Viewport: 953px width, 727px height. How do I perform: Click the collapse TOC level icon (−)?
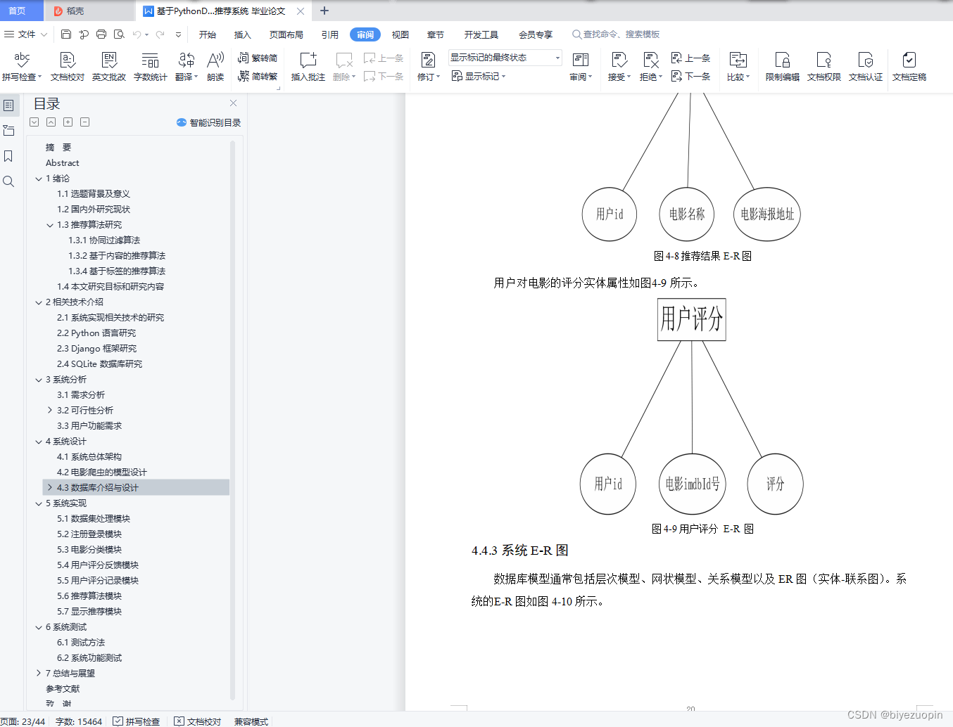coord(84,122)
